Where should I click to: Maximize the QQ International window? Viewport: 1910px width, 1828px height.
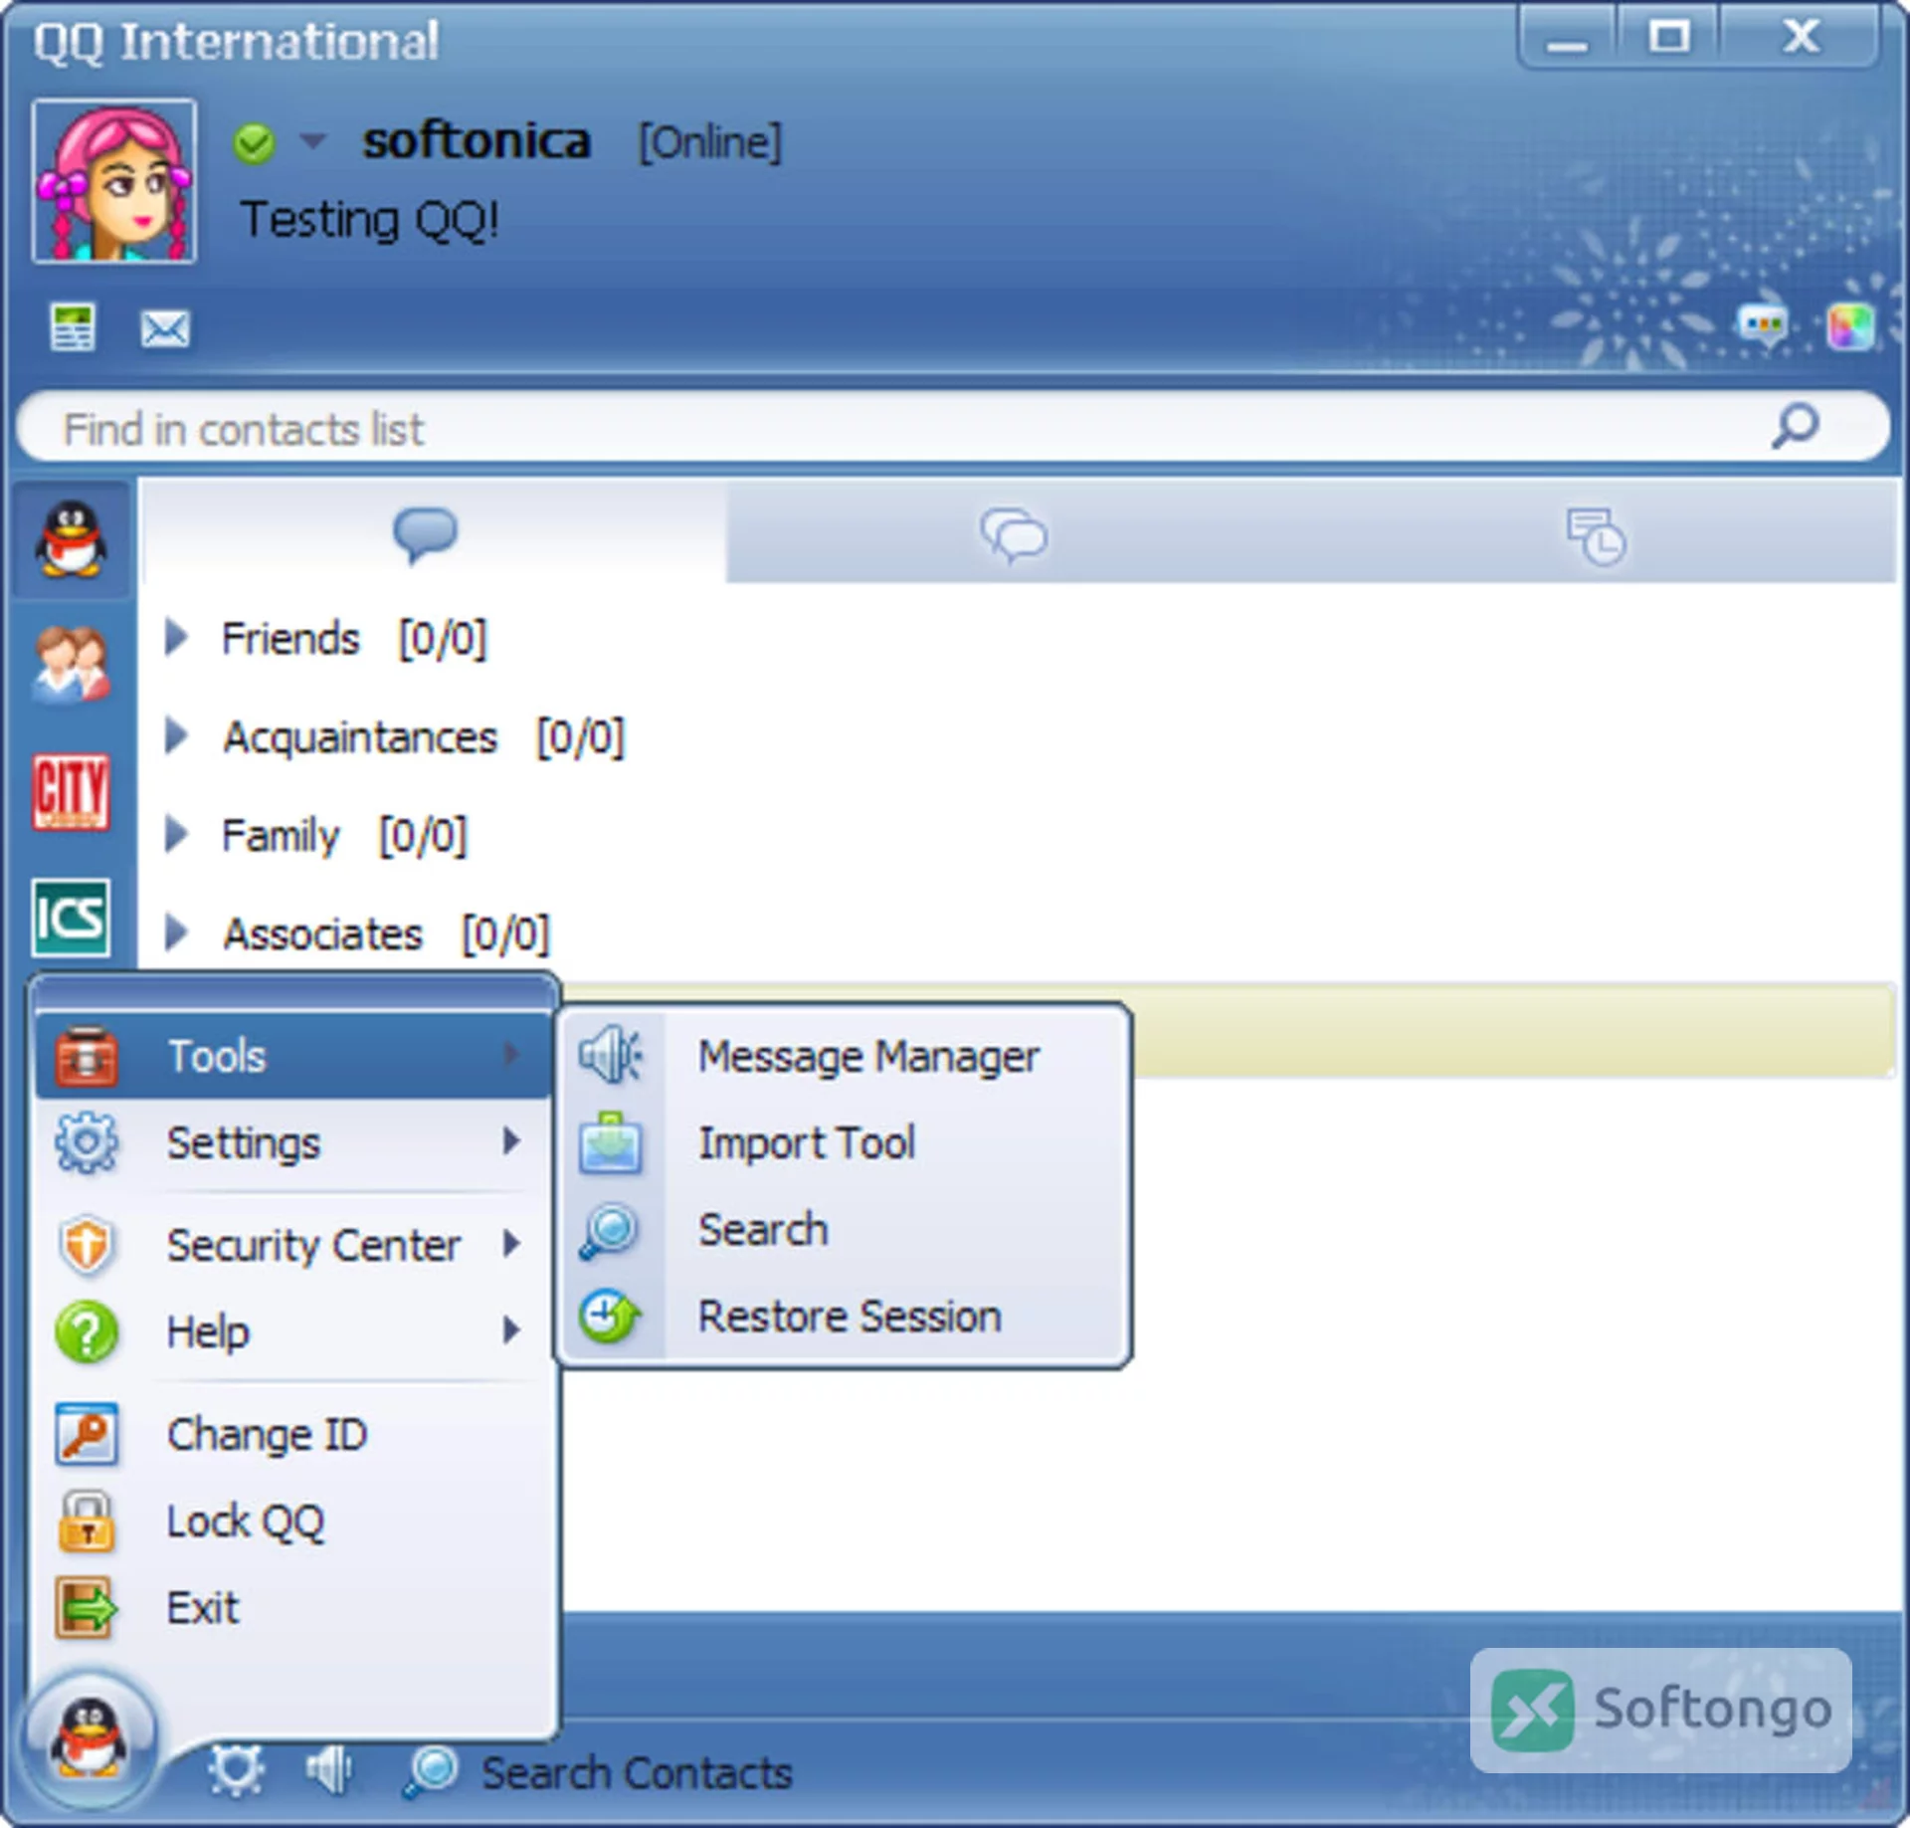coord(1668,38)
